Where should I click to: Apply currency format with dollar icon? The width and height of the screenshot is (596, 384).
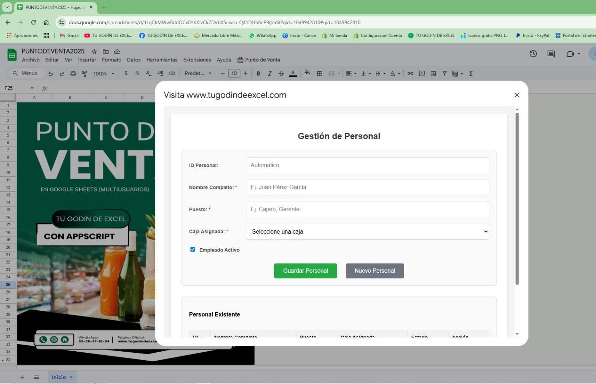point(126,73)
